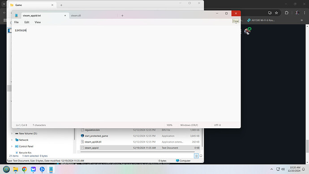Screen dimensions: 309x174
Task: Close the Game tab in File Explorer
Action: tap(52, 5)
